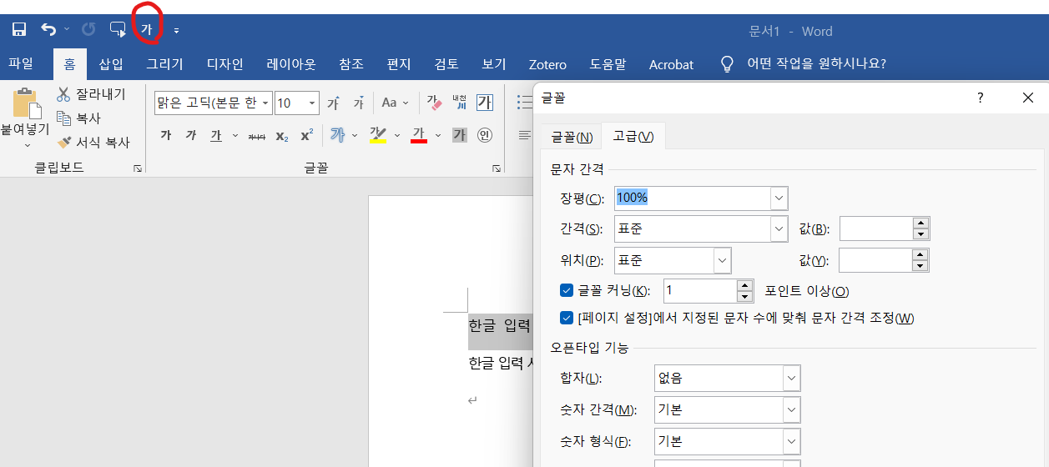Screen dimensions: 1049x467
Task: Switch to the 그리기 ribbon tab
Action: pos(164,64)
